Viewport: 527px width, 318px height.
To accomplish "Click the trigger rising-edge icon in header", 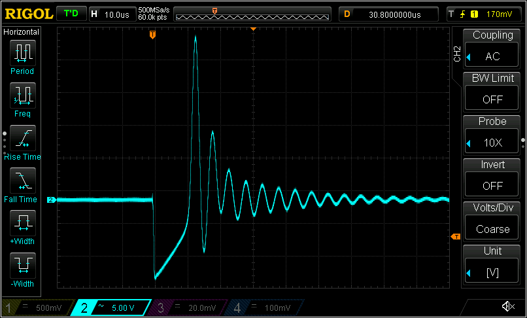I will point(463,14).
